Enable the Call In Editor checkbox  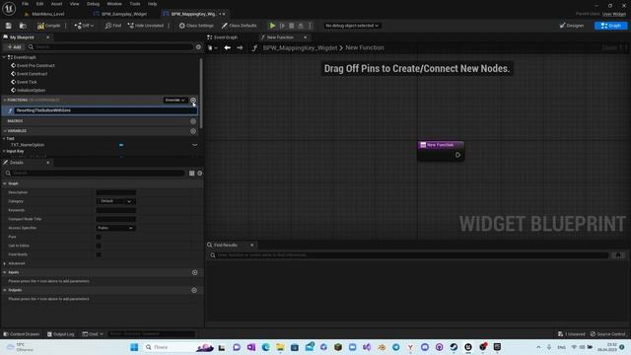pyautogui.click(x=99, y=246)
